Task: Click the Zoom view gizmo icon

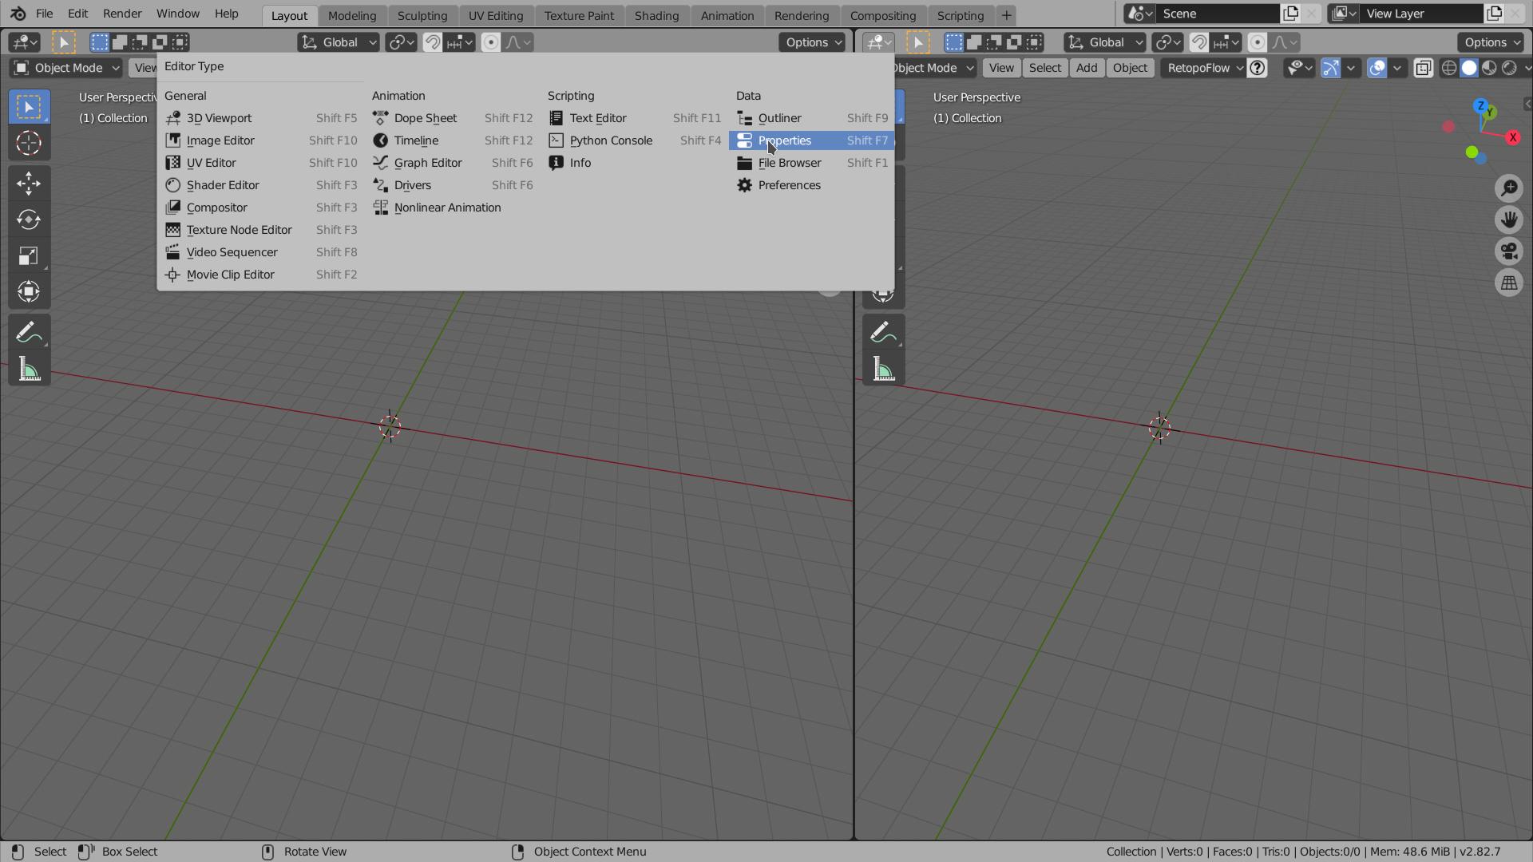Action: click(1509, 188)
